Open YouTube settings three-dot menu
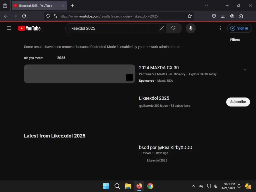The width and height of the screenshot is (256, 192). (x=220, y=28)
